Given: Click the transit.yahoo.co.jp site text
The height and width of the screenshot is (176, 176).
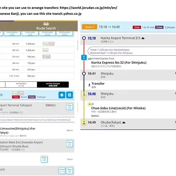Looking at the screenshot, I should click(67, 14).
